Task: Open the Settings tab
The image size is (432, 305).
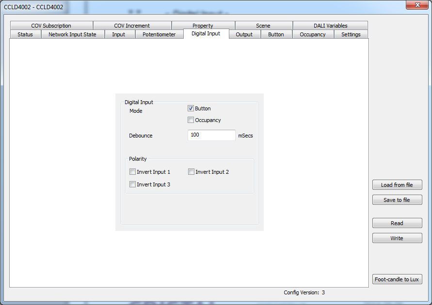Action: (x=351, y=34)
